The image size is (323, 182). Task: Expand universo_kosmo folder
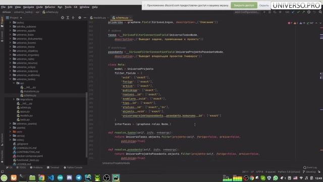pyautogui.click(x=10, y=42)
